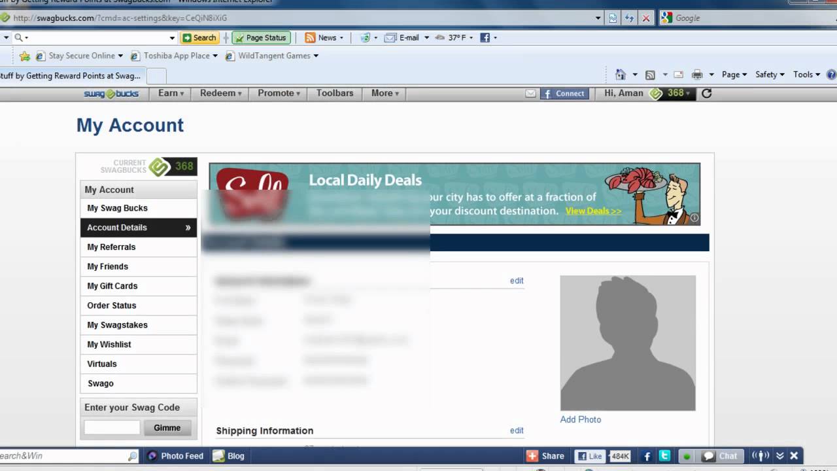Open the Page command menu

734,75
